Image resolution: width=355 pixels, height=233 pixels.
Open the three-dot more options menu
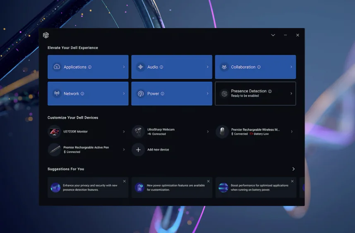tap(285, 35)
